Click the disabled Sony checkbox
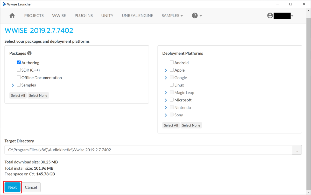311x195 pixels. [x=172, y=115]
